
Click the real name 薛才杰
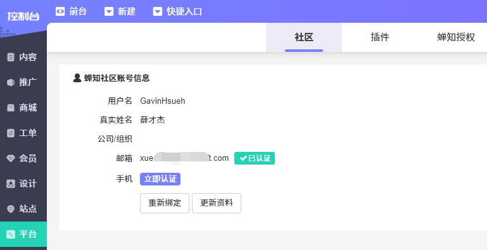pyautogui.click(x=152, y=120)
